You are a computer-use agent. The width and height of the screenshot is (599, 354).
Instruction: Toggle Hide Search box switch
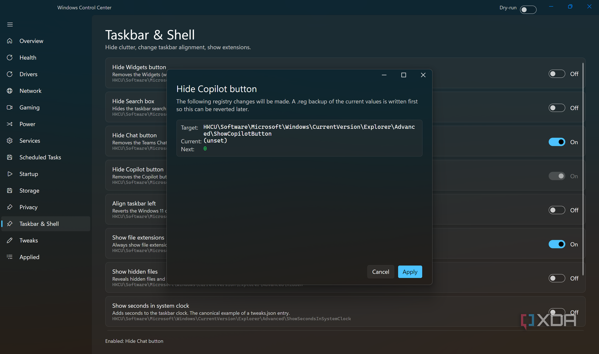(557, 108)
